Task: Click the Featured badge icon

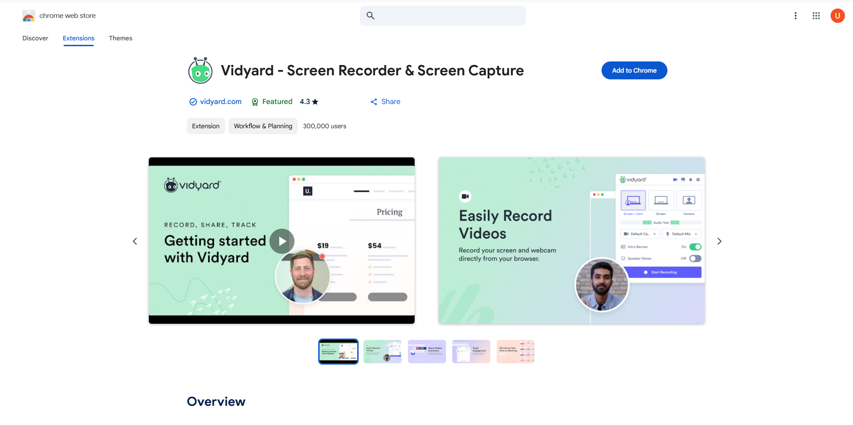Action: [255, 102]
